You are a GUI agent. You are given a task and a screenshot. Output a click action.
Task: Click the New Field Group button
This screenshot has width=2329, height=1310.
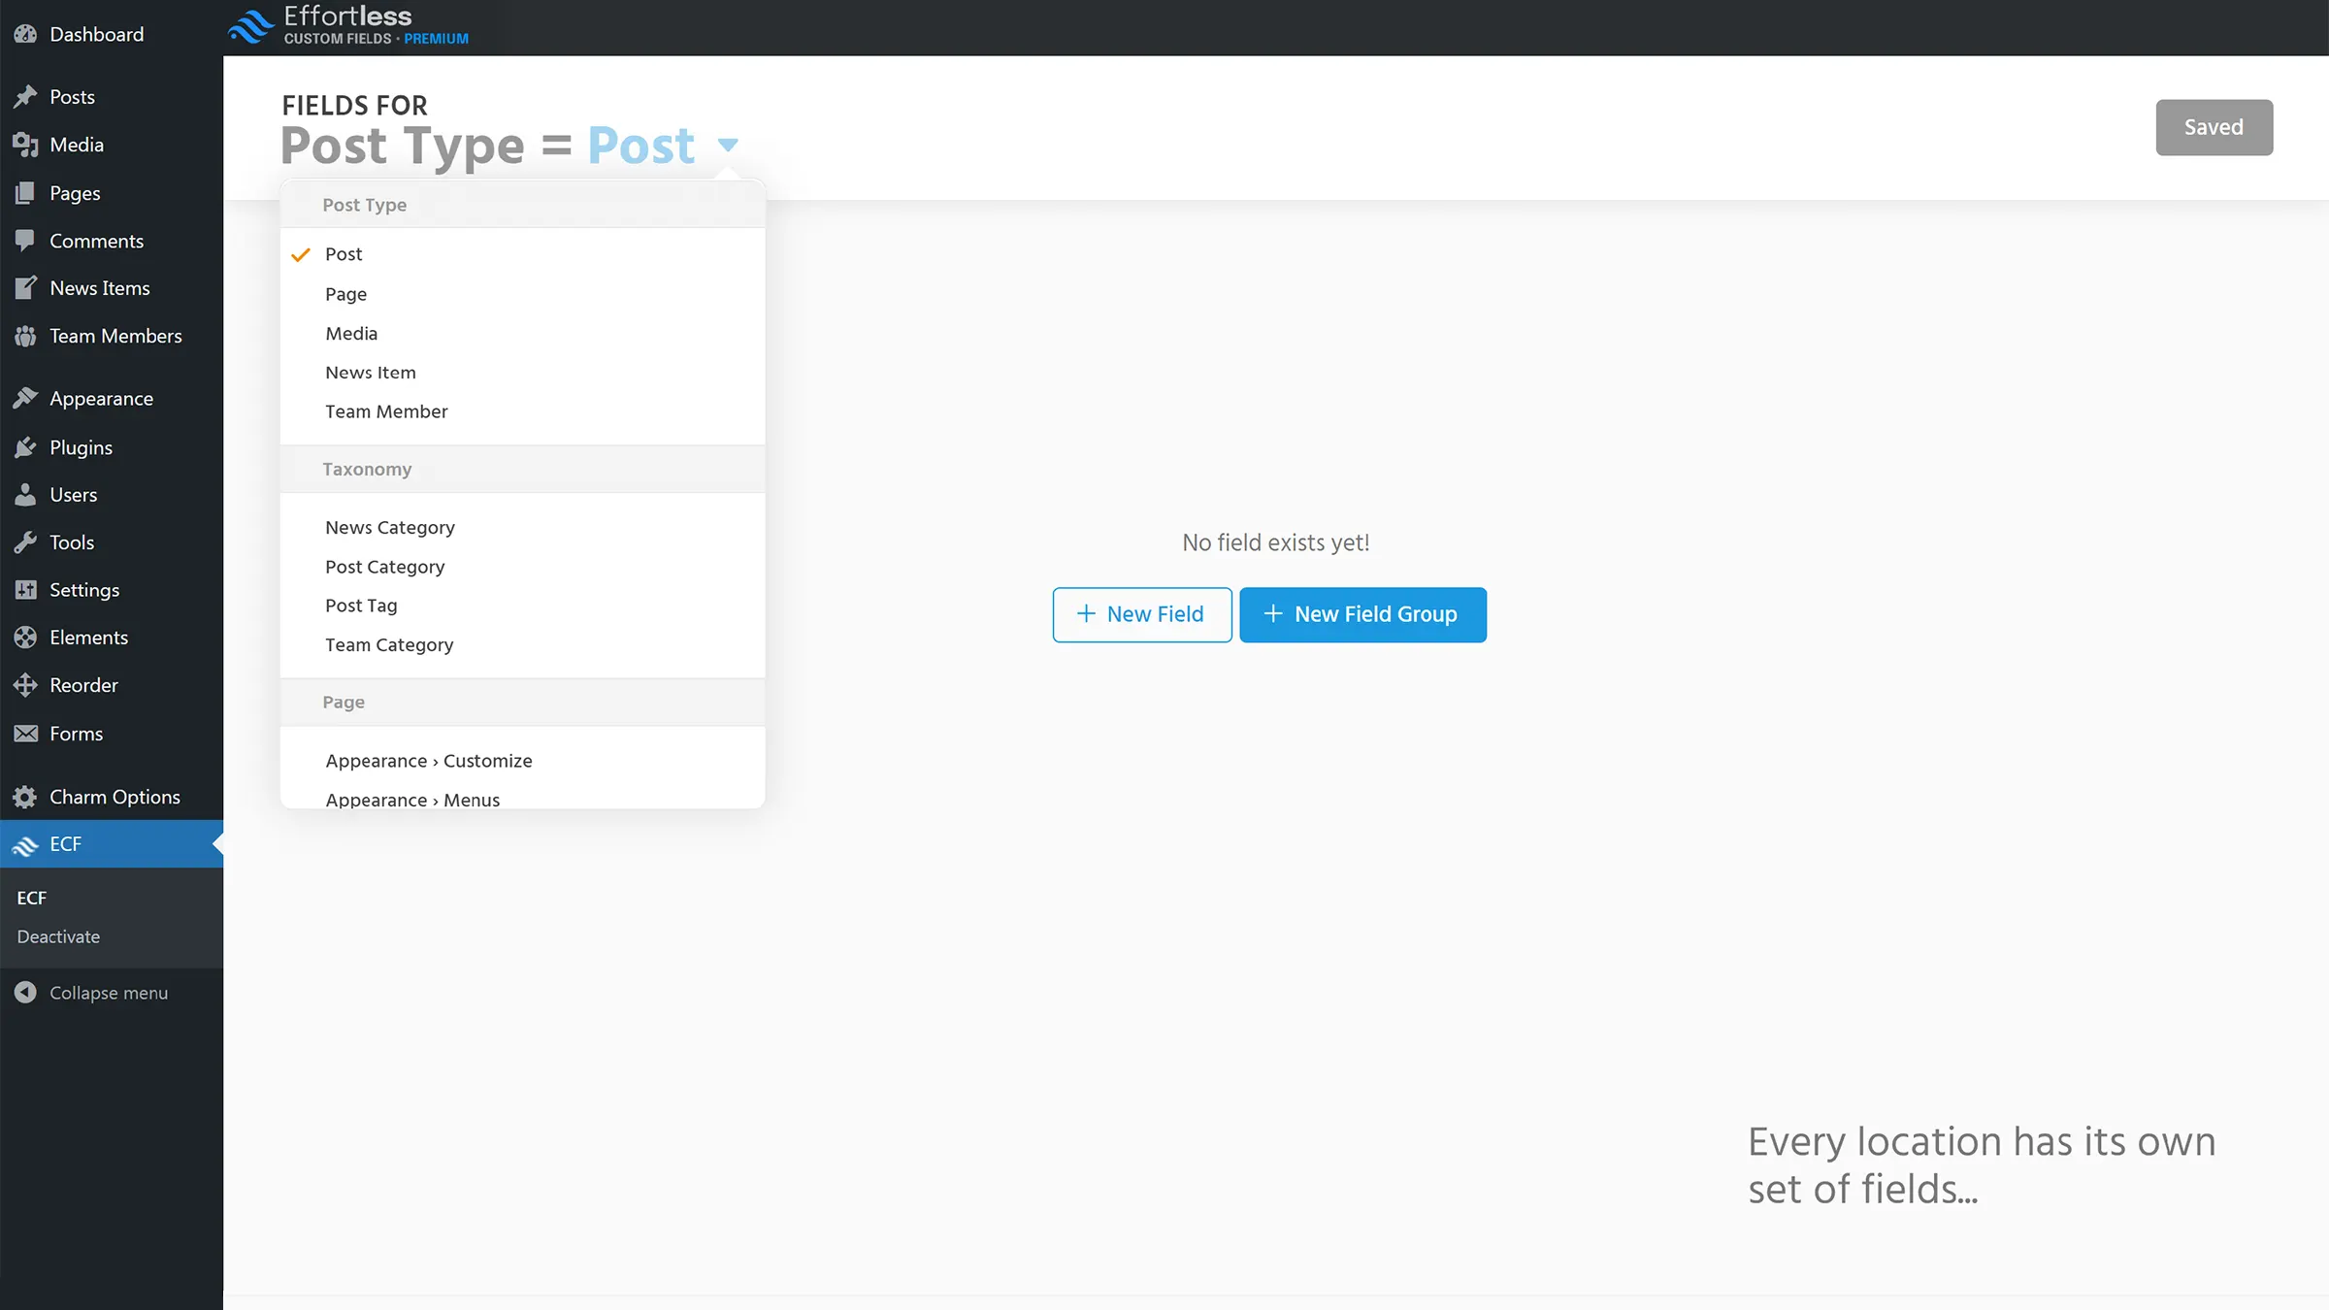tap(1362, 614)
